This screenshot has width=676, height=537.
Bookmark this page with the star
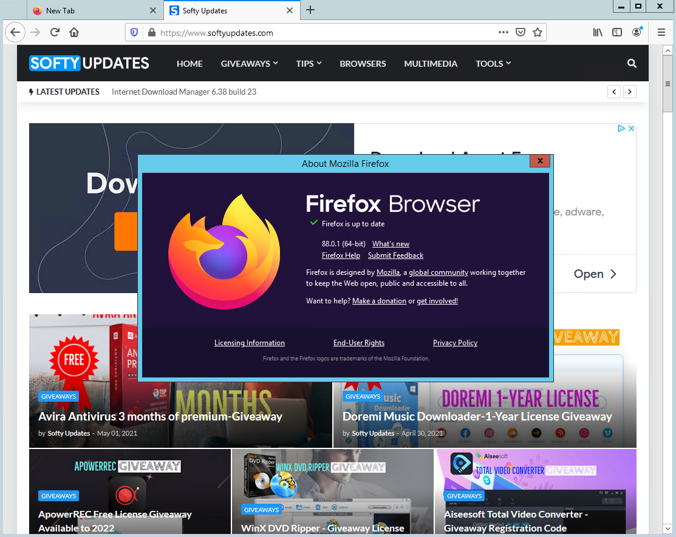coord(537,32)
